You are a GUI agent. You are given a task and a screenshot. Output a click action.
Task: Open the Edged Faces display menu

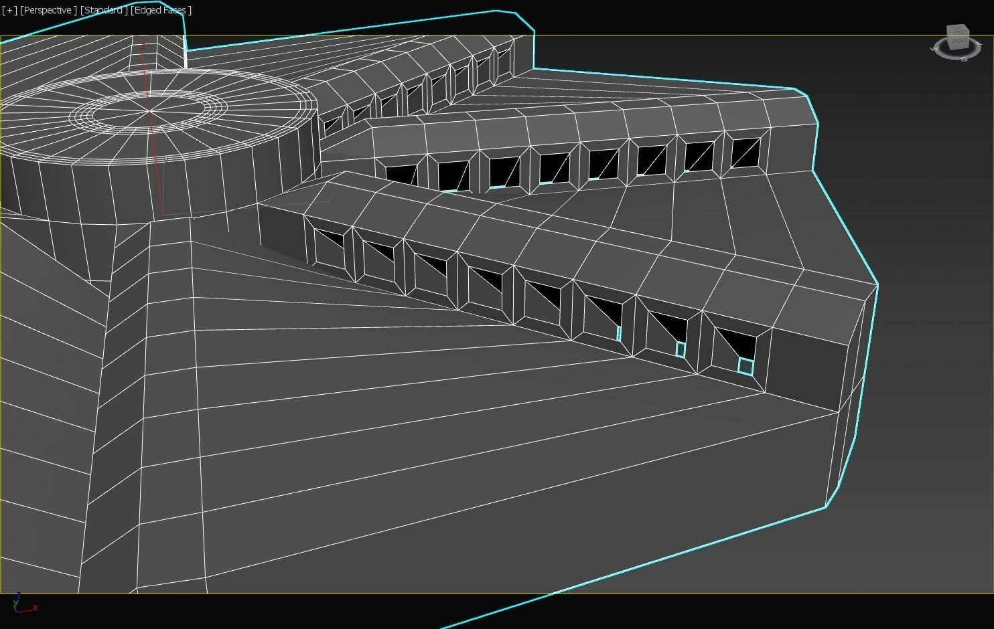pos(161,10)
